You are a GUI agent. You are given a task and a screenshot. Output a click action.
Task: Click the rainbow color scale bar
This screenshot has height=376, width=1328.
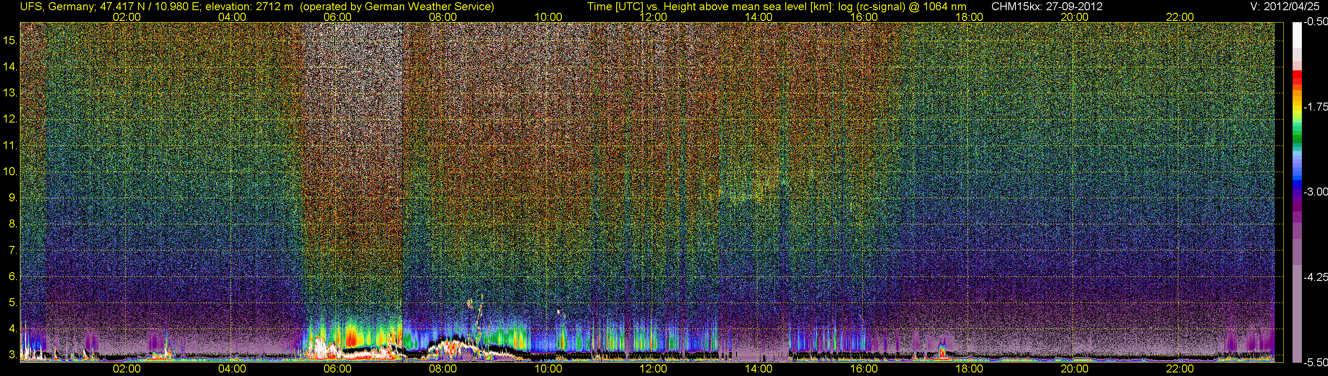coord(1296,192)
